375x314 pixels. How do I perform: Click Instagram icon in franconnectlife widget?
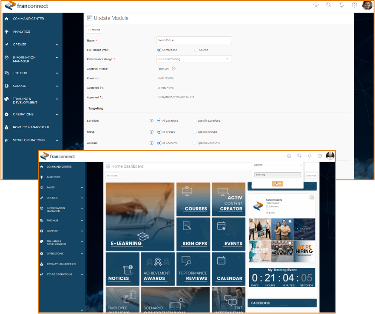click(x=312, y=197)
